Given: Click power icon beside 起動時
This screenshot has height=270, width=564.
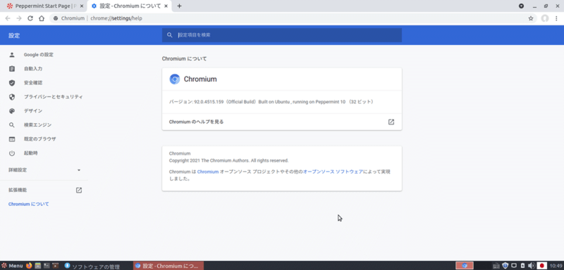Looking at the screenshot, I should (12, 153).
